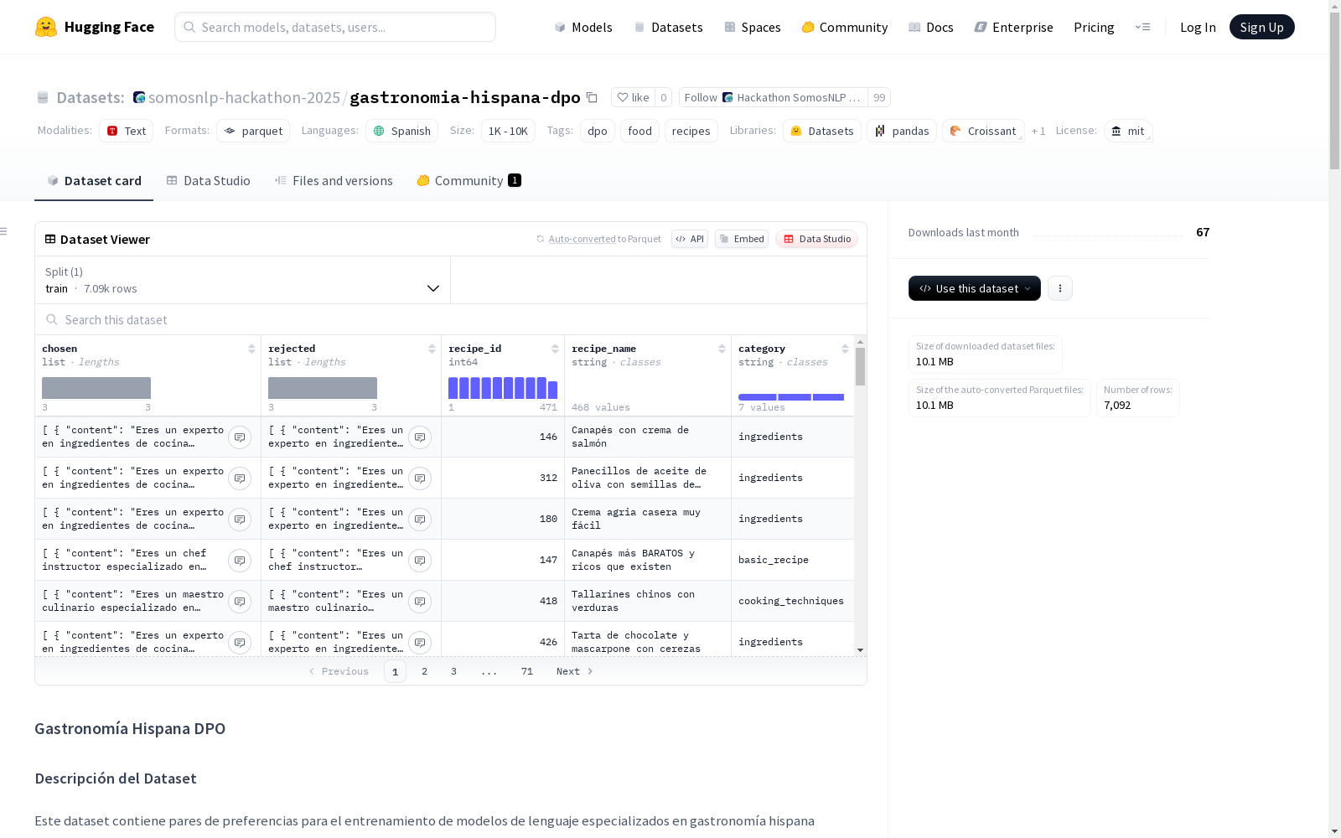Click the recipe_id histogram bars
Viewport: 1341px width, 838px height.
click(503, 388)
